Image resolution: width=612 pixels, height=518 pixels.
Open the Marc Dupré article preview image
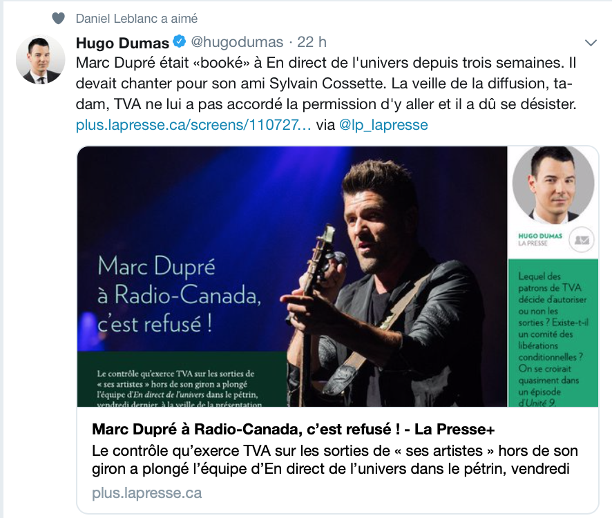click(x=338, y=276)
